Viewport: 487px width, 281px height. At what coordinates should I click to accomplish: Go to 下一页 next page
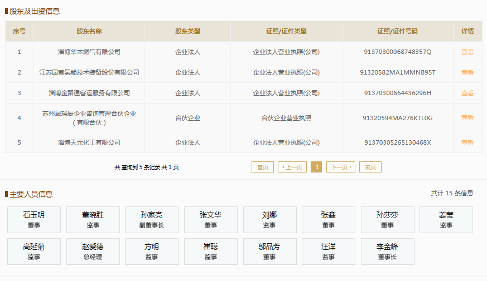point(340,167)
